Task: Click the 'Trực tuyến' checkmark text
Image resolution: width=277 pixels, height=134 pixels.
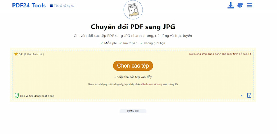Action: 128,43
